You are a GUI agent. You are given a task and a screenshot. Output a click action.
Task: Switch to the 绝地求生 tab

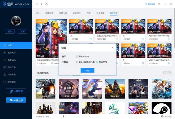77,13
